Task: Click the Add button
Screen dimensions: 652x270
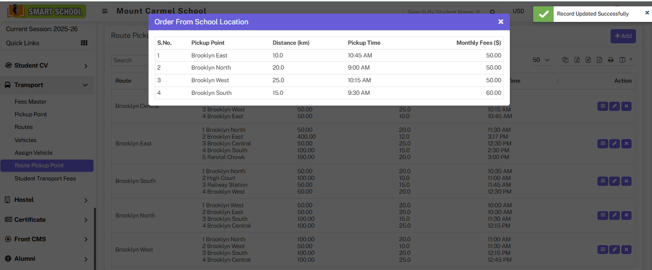Action: click(x=623, y=36)
